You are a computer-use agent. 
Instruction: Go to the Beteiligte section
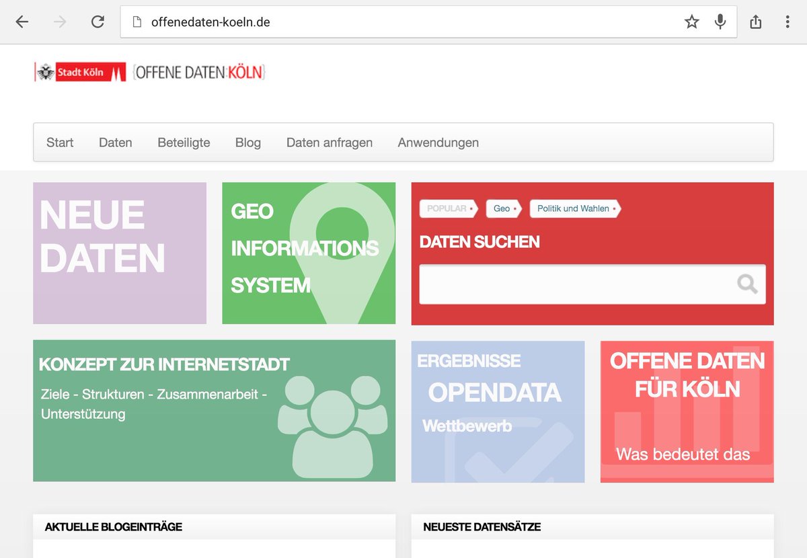pos(184,143)
